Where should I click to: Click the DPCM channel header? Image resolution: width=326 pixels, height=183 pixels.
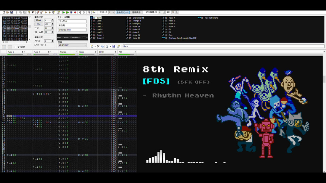107,53
